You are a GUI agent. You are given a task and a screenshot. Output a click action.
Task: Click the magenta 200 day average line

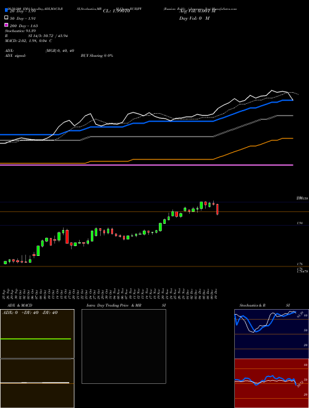click(146, 165)
